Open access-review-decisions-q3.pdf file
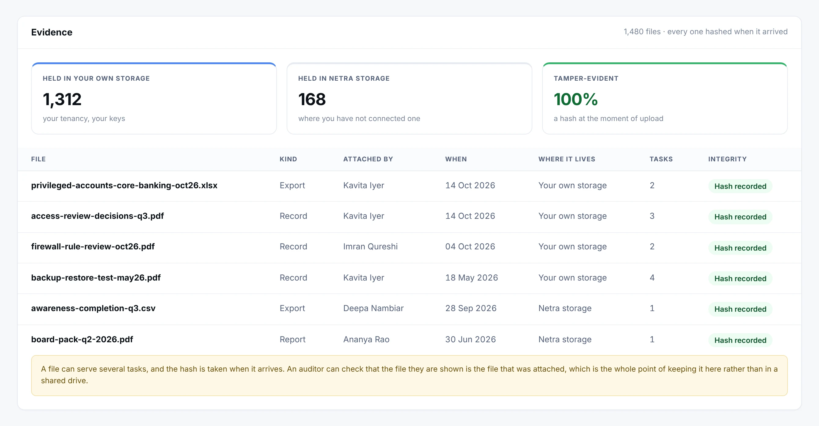The width and height of the screenshot is (819, 426). [97, 216]
